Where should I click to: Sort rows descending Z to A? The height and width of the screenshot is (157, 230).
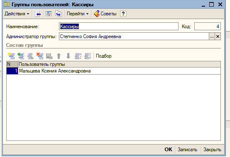tap(88, 56)
